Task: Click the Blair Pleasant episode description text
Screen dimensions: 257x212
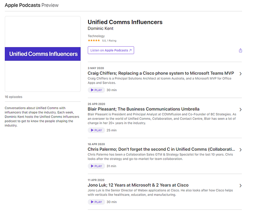Action: pos(162,119)
